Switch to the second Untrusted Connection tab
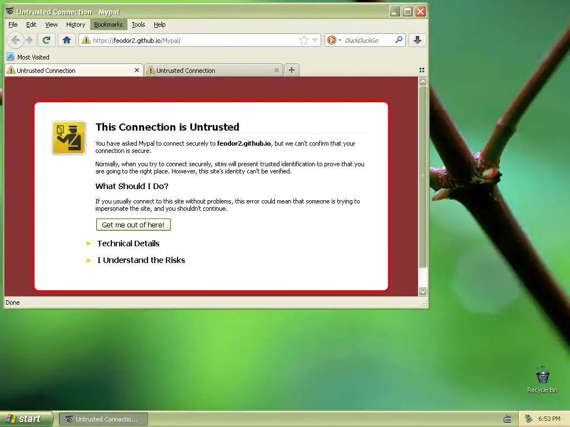 click(x=214, y=71)
